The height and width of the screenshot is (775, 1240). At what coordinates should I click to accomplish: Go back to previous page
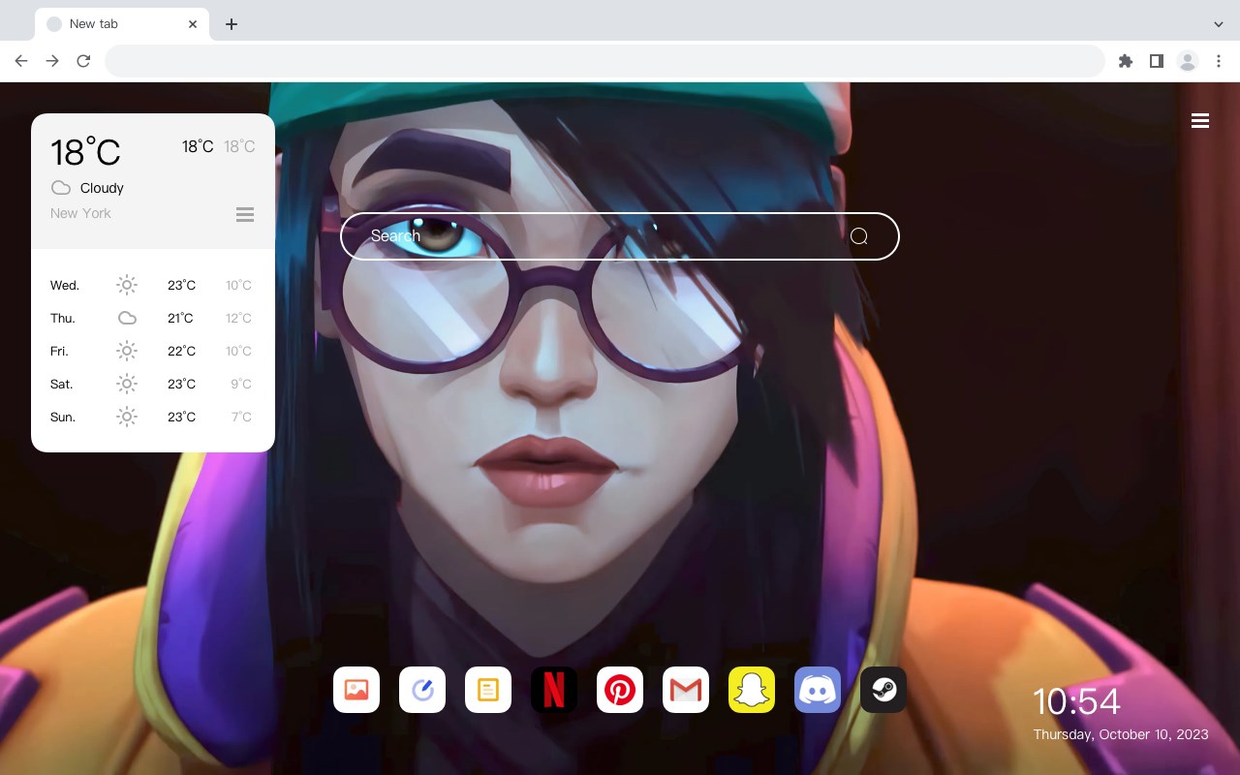click(21, 61)
